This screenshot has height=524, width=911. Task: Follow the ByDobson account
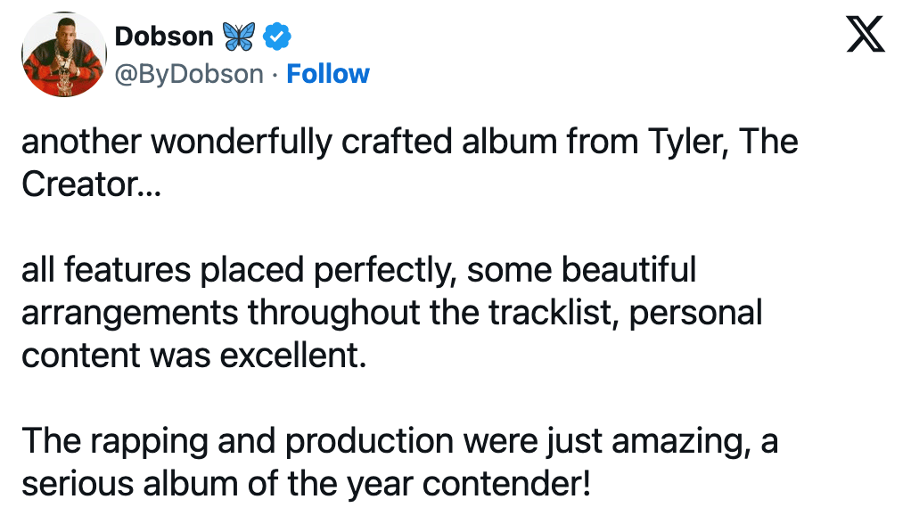328,74
